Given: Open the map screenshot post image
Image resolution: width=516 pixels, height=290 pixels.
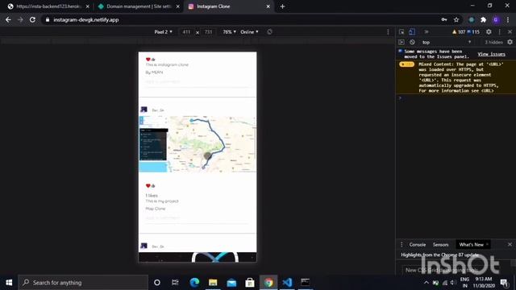Looking at the screenshot, I should click(198, 144).
